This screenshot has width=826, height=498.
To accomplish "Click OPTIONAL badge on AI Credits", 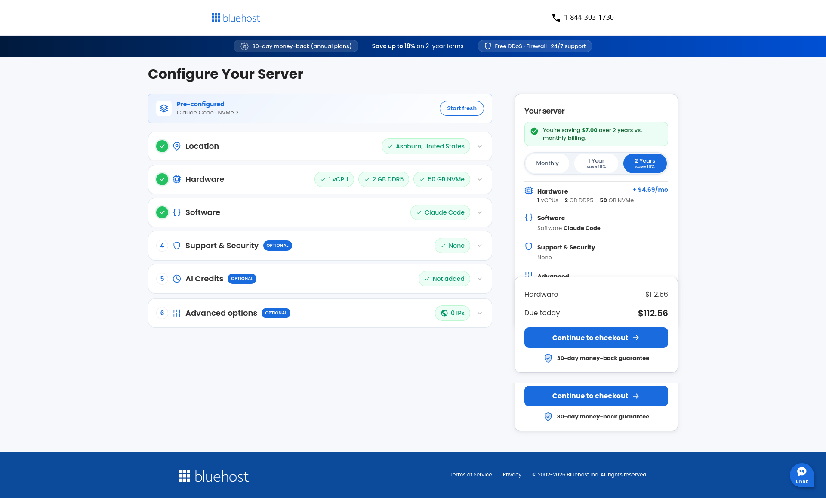I will (242, 279).
